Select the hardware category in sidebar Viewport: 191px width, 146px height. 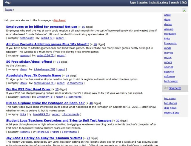(x=170, y=34)
